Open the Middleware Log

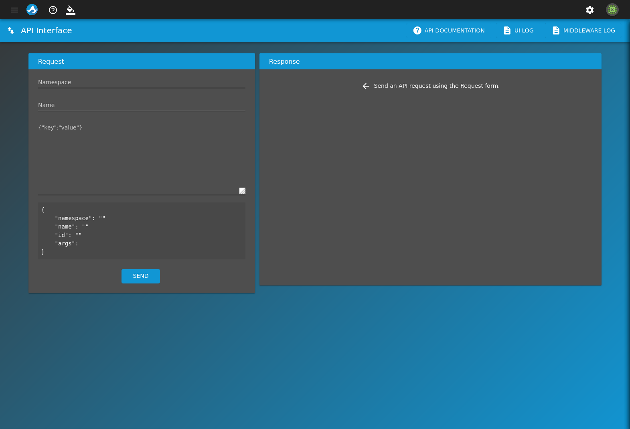point(583,30)
